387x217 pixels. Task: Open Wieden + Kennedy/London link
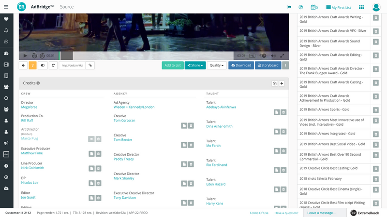(x=134, y=107)
